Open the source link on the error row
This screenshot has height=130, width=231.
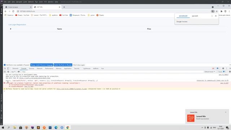[x=224, y=83]
